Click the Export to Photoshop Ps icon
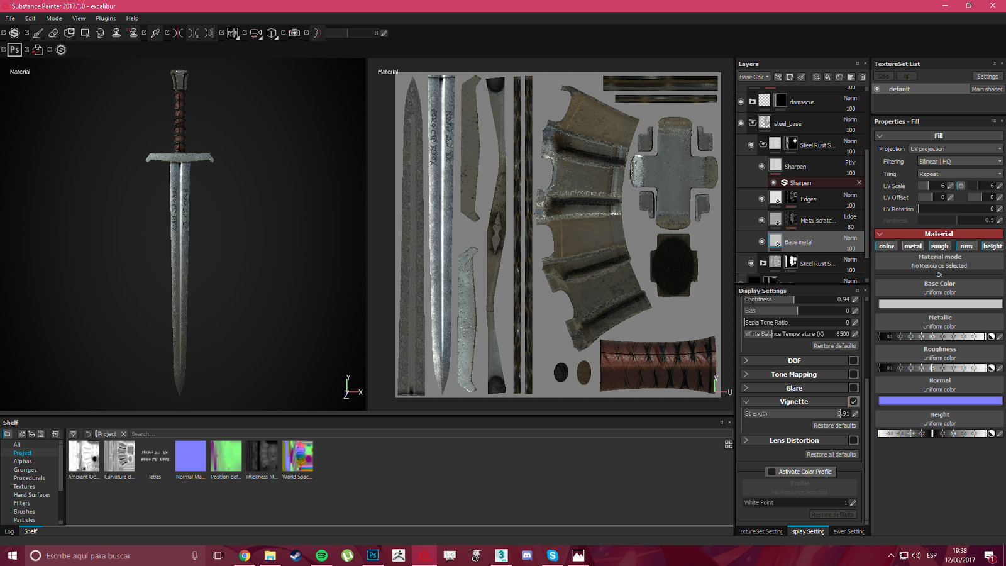This screenshot has width=1006, height=566. pyautogui.click(x=14, y=50)
